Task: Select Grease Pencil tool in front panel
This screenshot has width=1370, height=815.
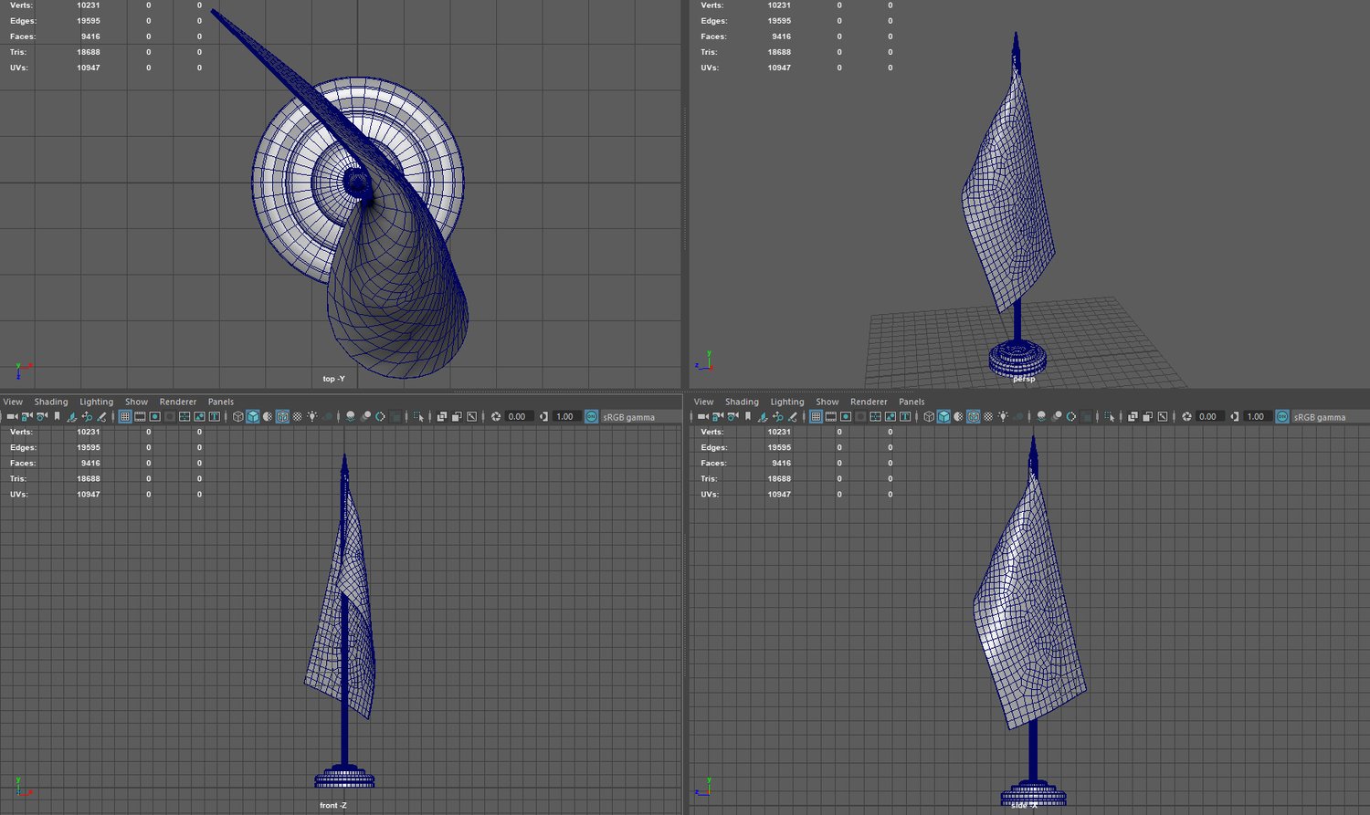Action: (101, 417)
